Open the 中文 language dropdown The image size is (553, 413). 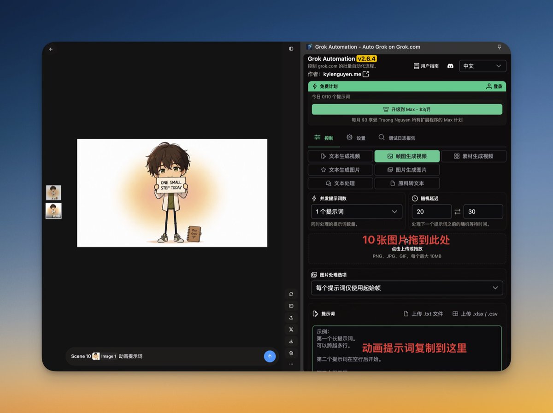[x=482, y=66]
